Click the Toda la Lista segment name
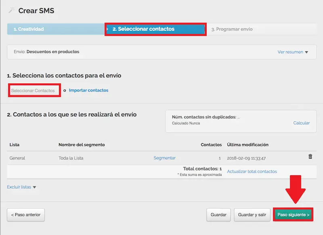The image size is (323, 235). click(x=71, y=158)
